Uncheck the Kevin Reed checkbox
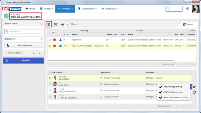Image resolution: width=201 pixels, height=113 pixels. [50, 78]
